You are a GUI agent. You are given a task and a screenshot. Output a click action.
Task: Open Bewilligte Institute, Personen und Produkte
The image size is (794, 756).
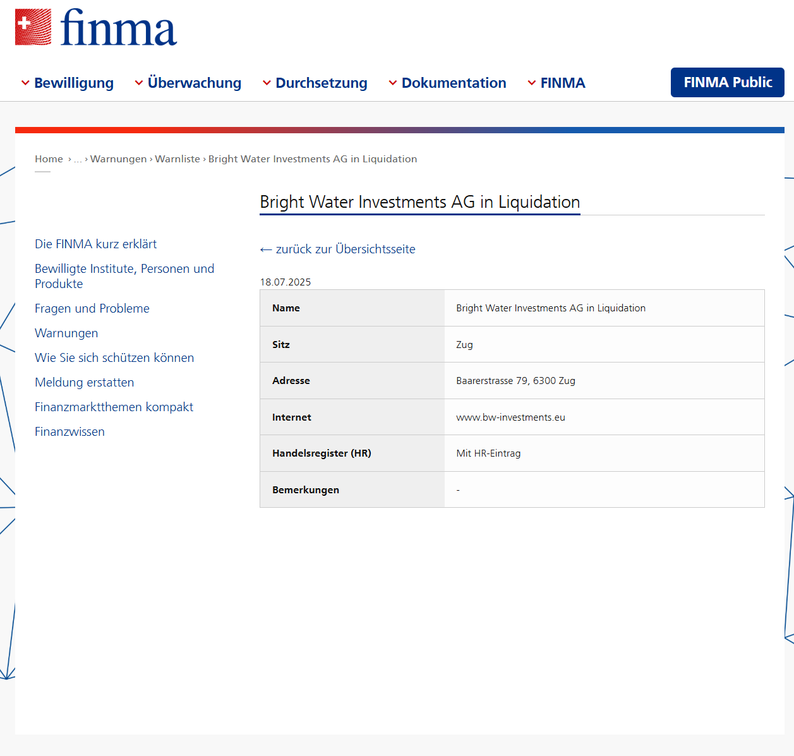point(124,276)
